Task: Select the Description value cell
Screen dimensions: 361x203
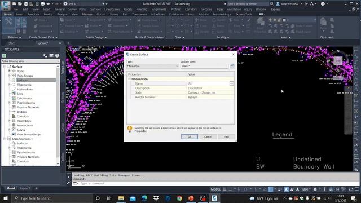Action: pyautogui.click(x=210, y=88)
